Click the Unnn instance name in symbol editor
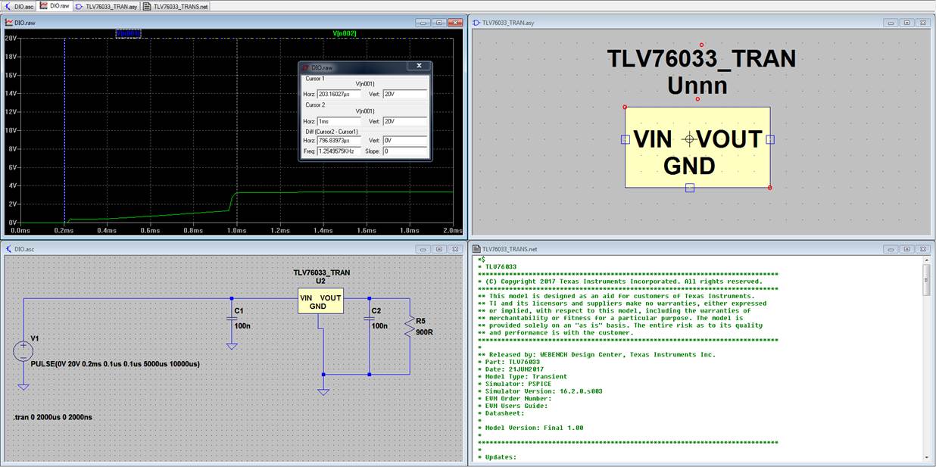The width and height of the screenshot is (936, 467). point(697,86)
